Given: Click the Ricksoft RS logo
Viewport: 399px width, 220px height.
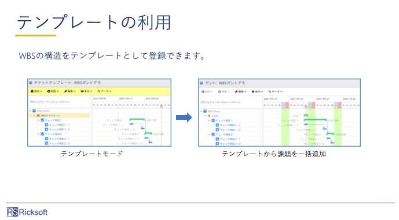Looking at the screenshot, I should [12, 212].
